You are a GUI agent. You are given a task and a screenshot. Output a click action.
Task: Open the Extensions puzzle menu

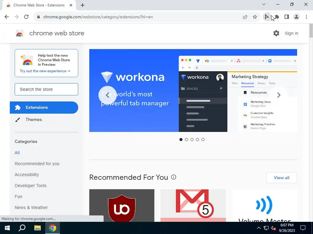(277, 17)
